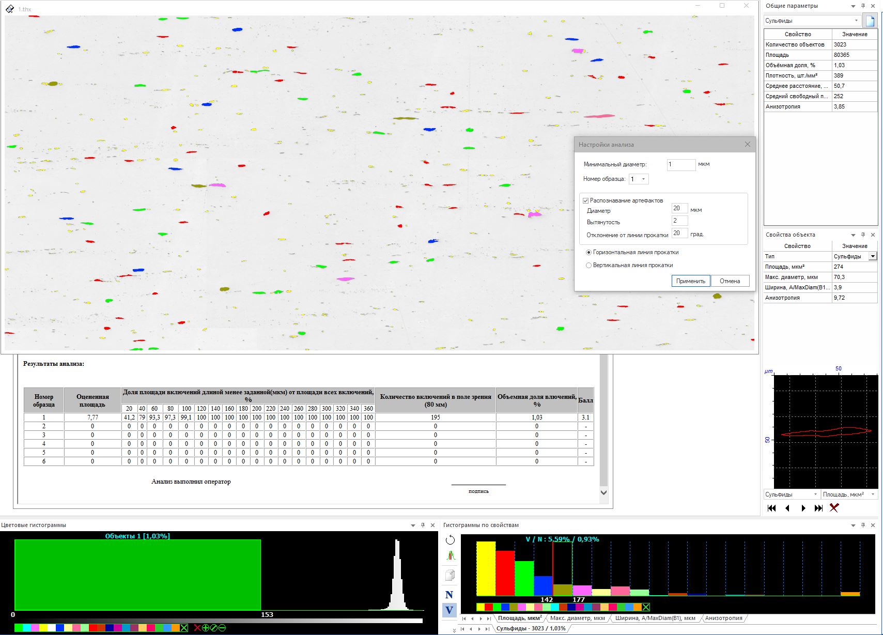Click Отклонение от линии прокатки input field
Screen dimensions: 883x635
coord(679,233)
